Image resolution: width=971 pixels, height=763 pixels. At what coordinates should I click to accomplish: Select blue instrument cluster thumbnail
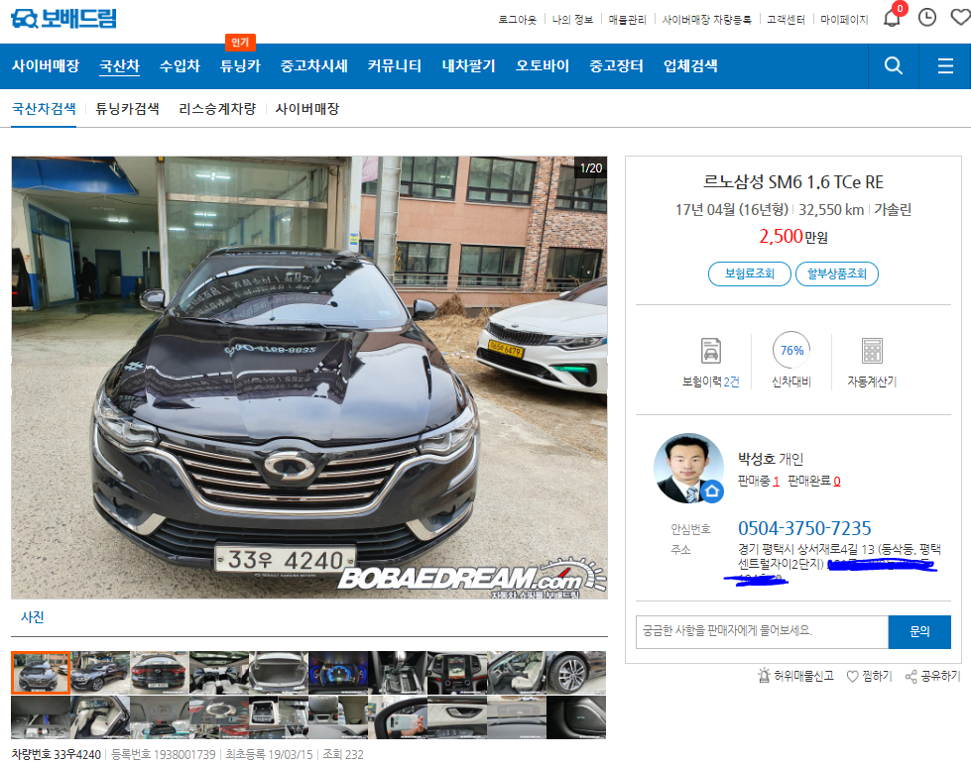point(337,673)
